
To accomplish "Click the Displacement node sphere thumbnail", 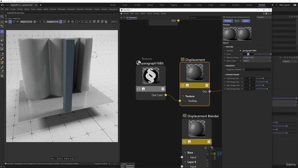I will pos(195,72).
